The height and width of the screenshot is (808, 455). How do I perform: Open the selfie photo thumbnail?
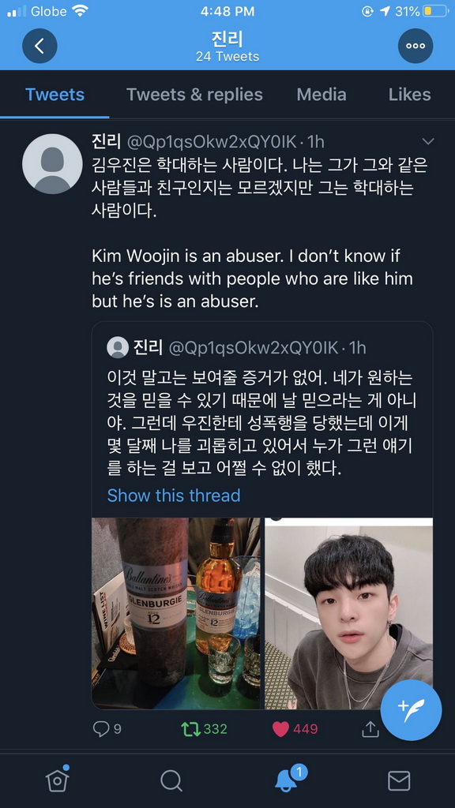tap(348, 613)
